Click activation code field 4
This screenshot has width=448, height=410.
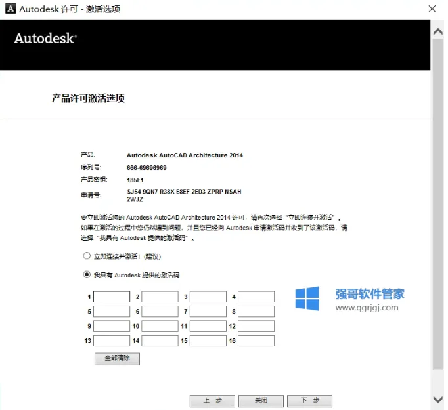pos(256,297)
